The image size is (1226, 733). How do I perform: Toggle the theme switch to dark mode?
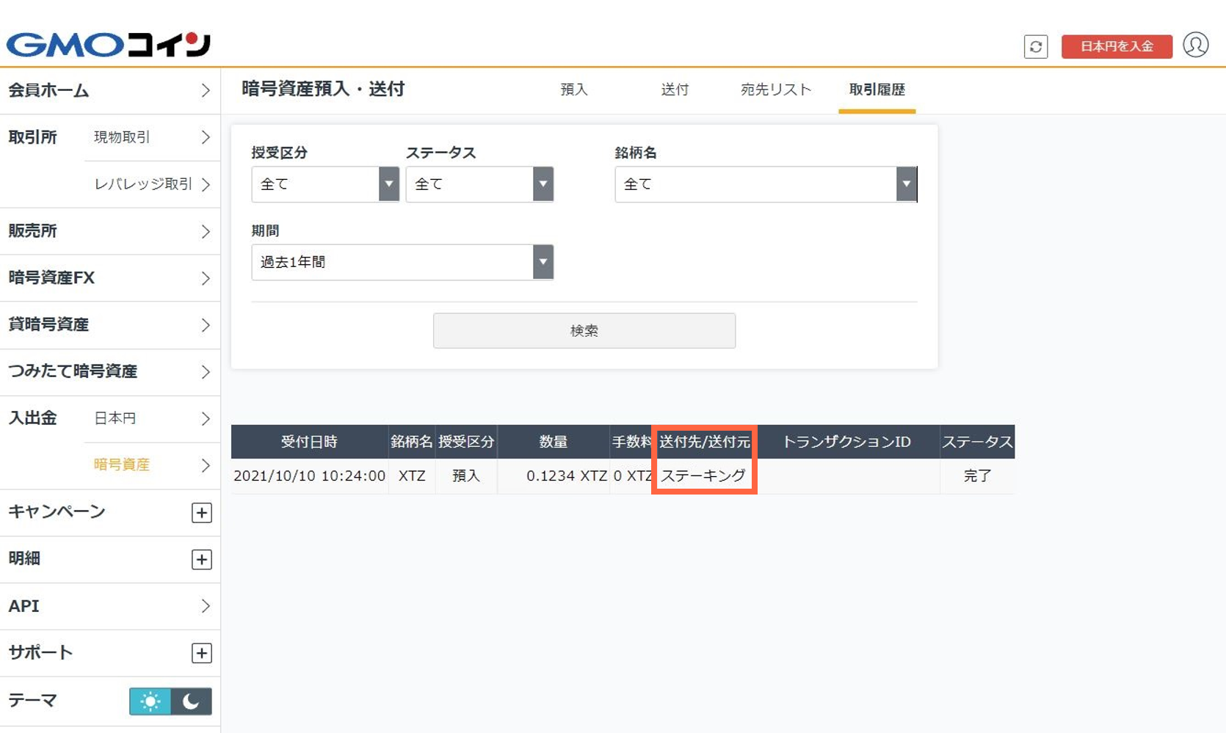pos(190,701)
